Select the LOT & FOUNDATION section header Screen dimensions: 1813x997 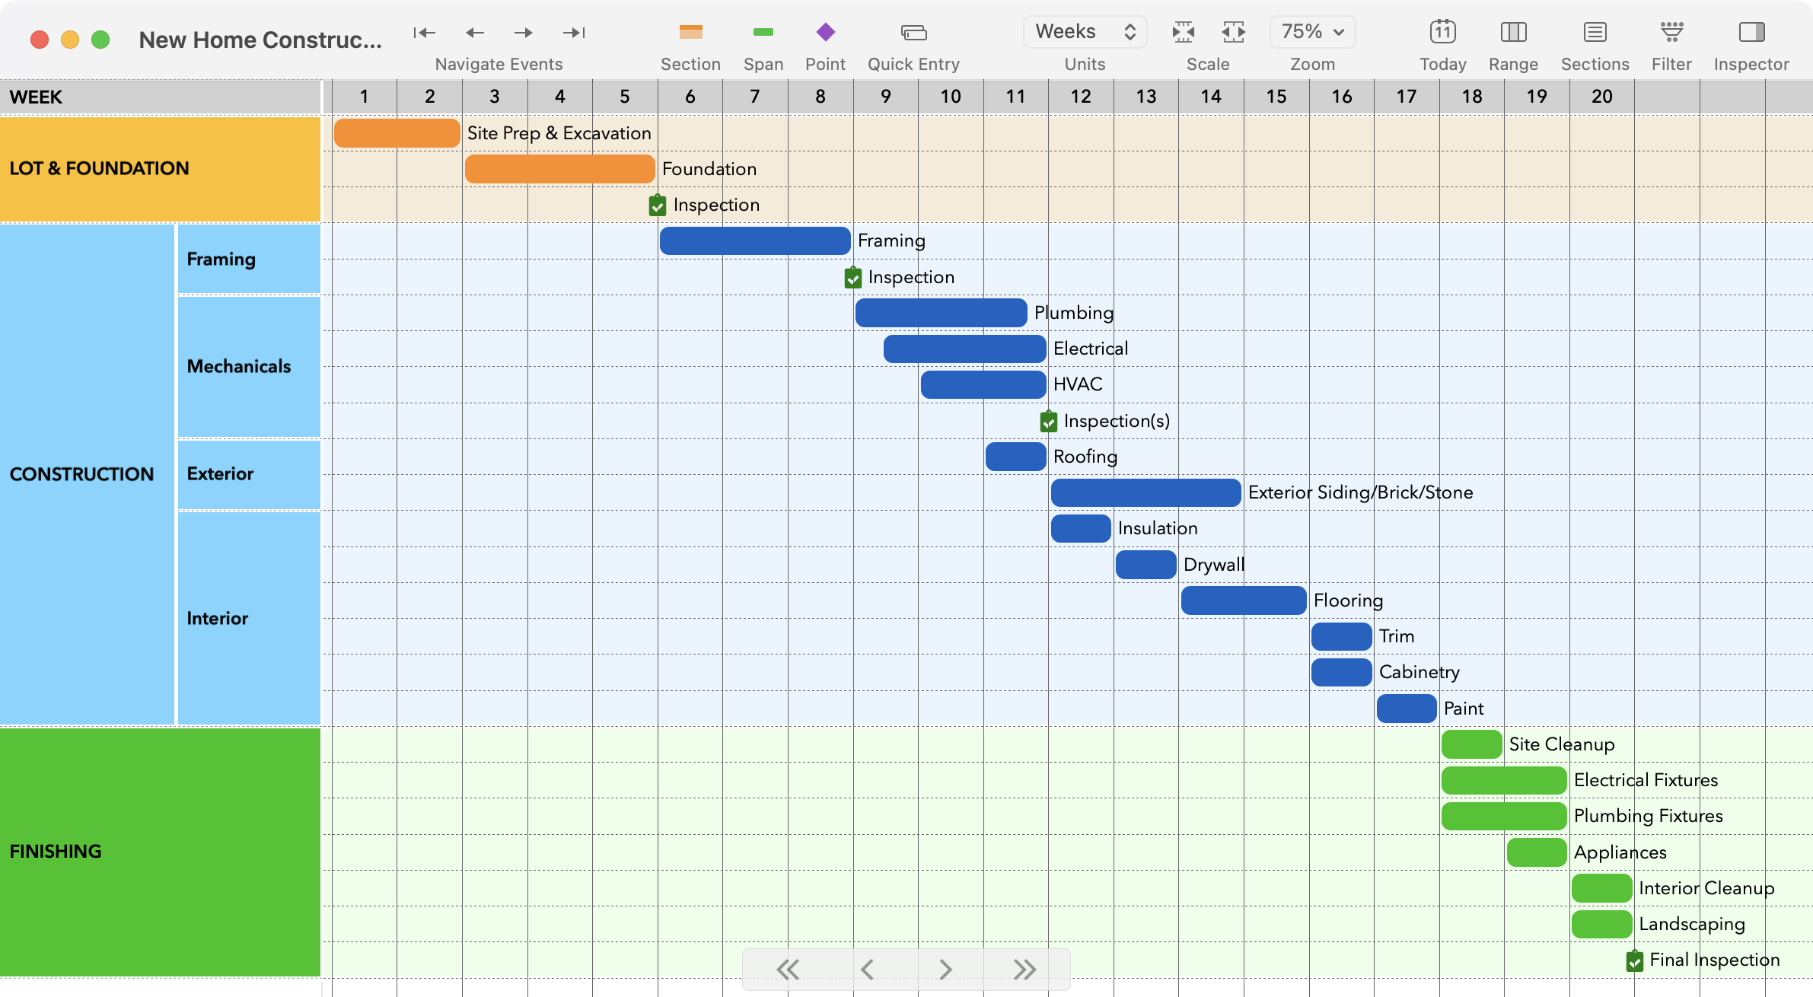(160, 168)
